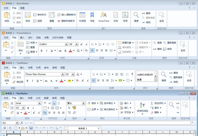Image resolution: width=198 pixels, height=136 pixels.
Task: Toggle Italic in TextMaker
Action: (32, 81)
